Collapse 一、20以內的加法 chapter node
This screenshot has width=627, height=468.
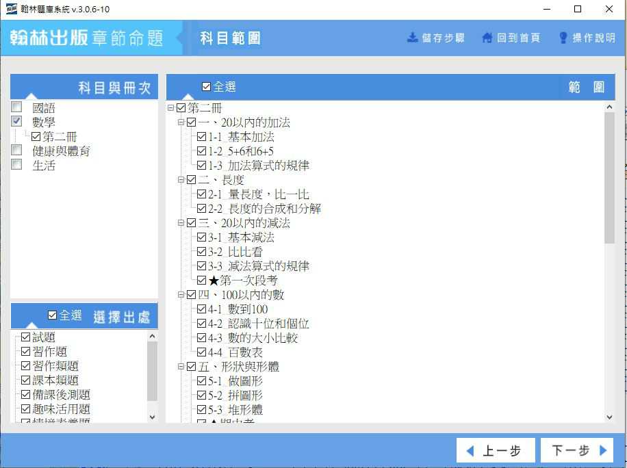click(x=181, y=122)
